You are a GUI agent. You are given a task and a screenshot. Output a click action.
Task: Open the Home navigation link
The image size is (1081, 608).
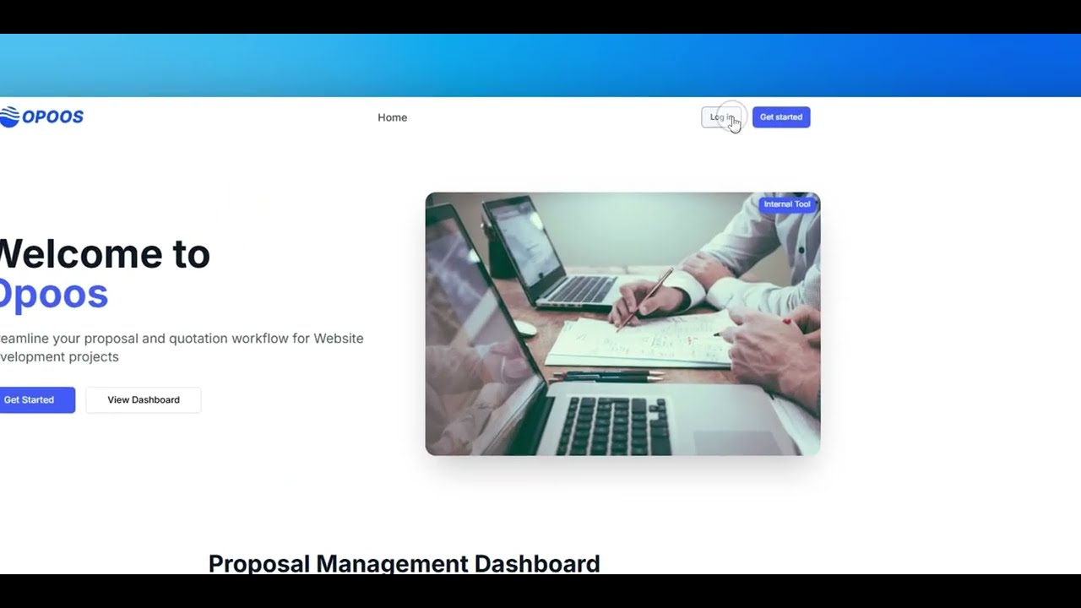pos(392,117)
